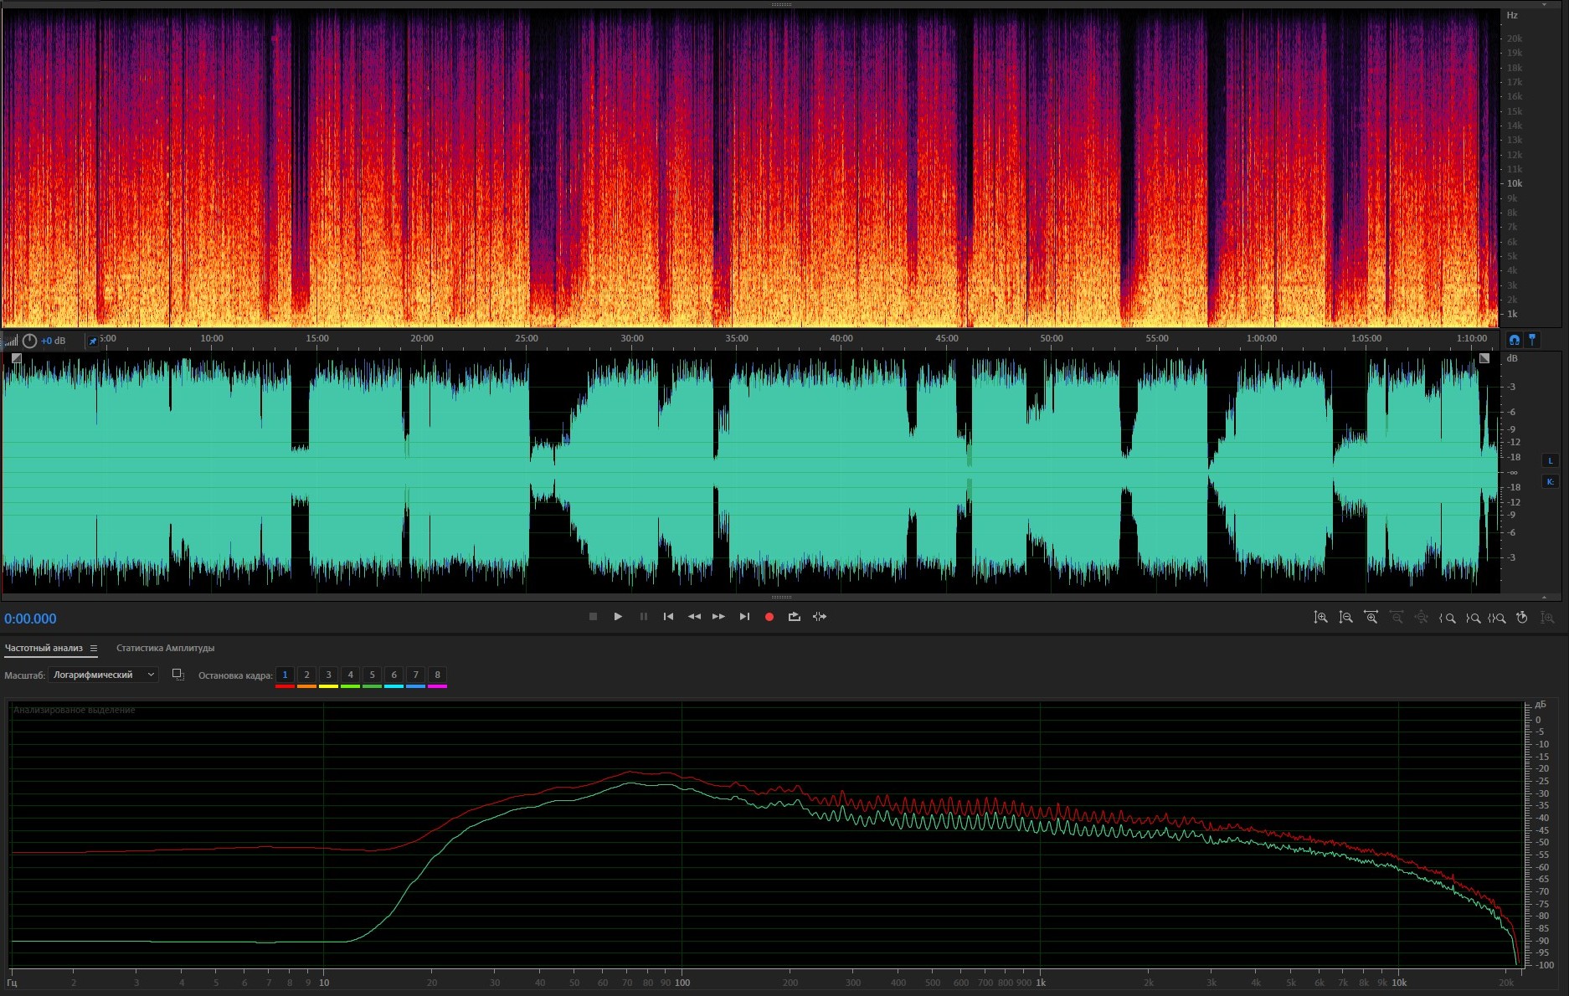Switch to the Статистика Амплитуды tab
This screenshot has height=996, width=1569.
click(x=165, y=648)
